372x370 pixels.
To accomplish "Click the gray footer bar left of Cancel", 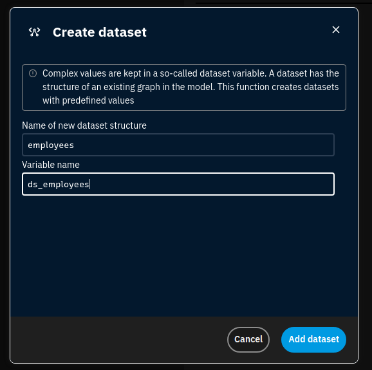I will [x=118, y=339].
